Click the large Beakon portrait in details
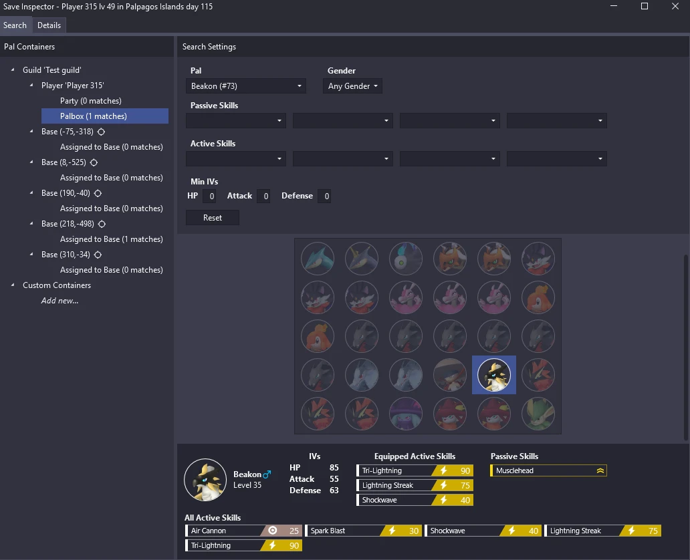The width and height of the screenshot is (690, 560). coord(205,480)
